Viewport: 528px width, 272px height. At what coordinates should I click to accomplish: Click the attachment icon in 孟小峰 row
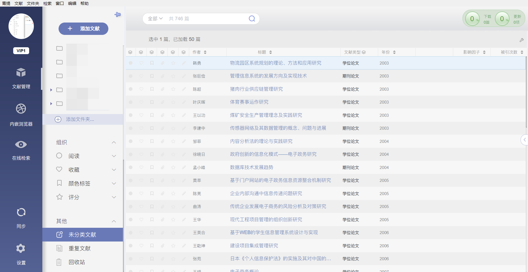click(163, 167)
